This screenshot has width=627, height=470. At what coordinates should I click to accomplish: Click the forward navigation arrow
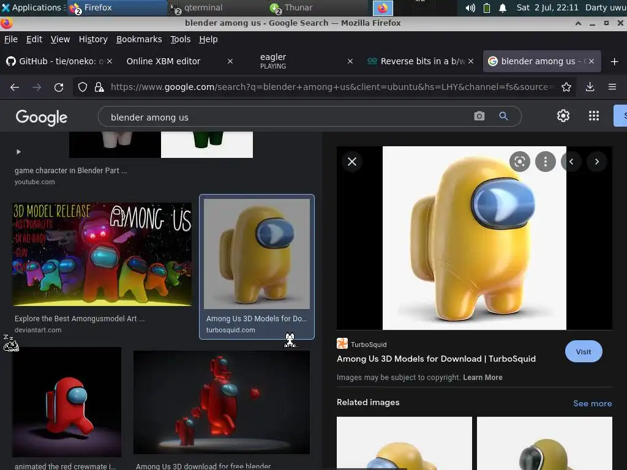[37, 87]
